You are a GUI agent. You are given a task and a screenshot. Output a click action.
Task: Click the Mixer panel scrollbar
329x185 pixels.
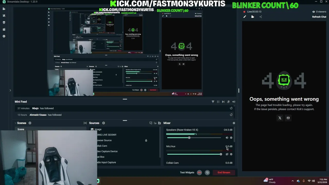235,134
